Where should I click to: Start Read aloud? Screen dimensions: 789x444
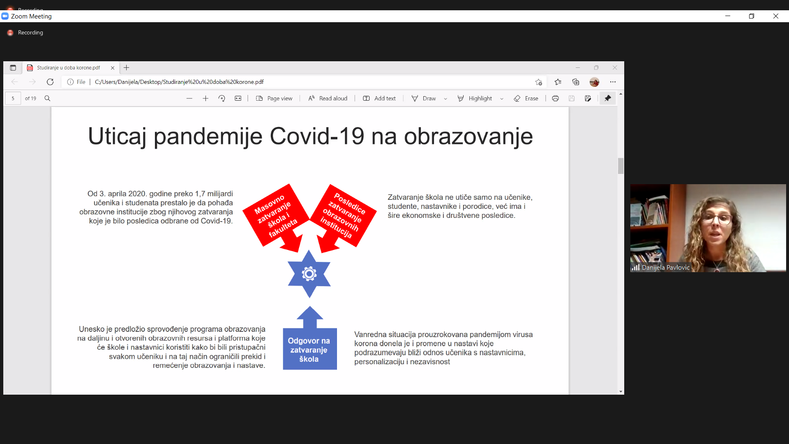(328, 98)
